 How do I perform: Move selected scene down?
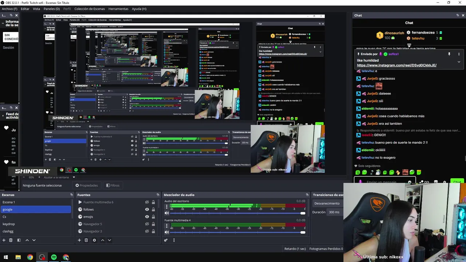click(x=34, y=240)
